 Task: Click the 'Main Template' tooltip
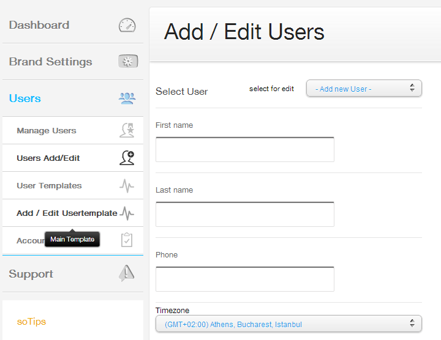[x=72, y=239]
